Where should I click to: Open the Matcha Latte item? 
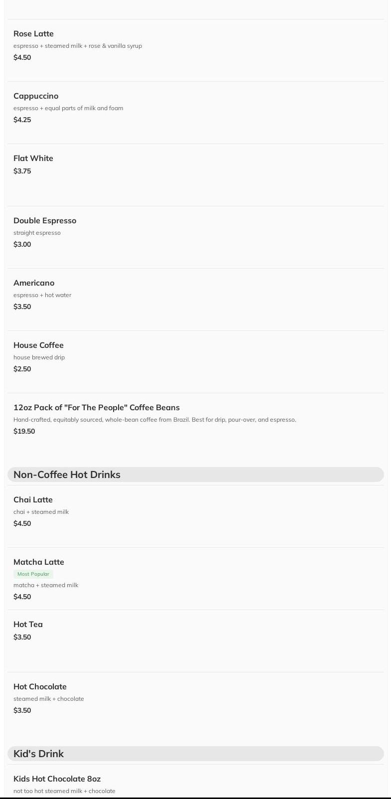[39, 562]
